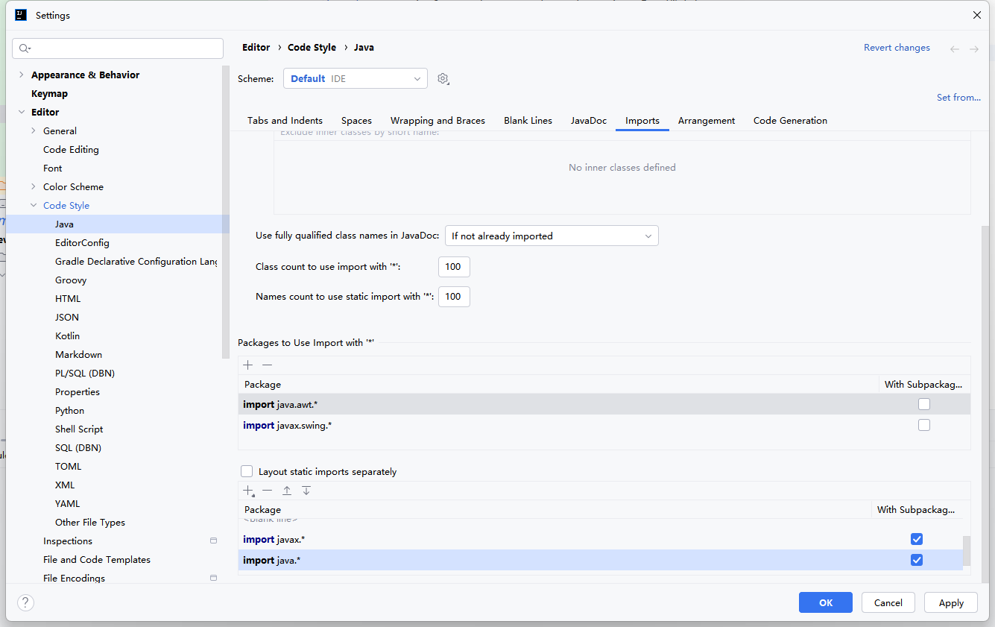The height and width of the screenshot is (627, 995).
Task: Click the Class count to use import field
Action: (x=454, y=266)
